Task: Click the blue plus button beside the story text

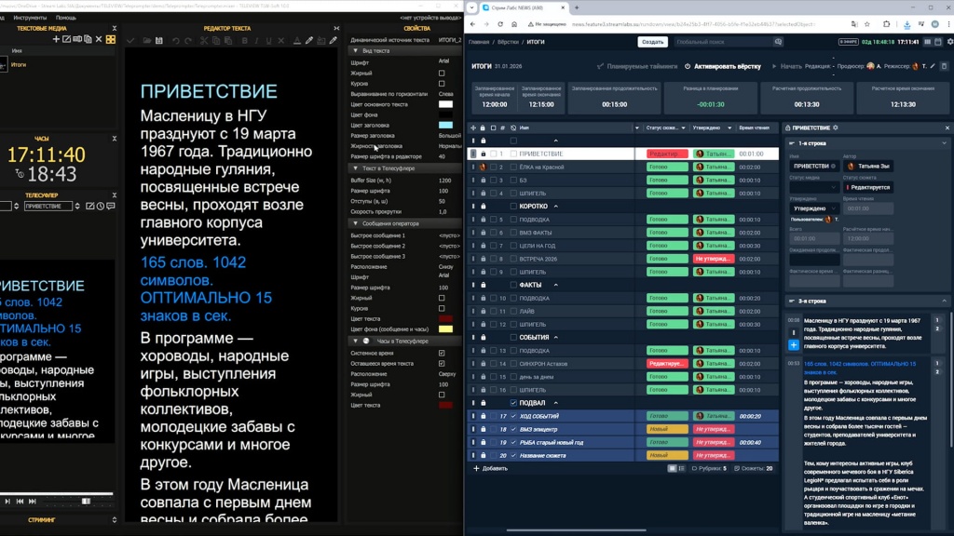Action: 794,345
